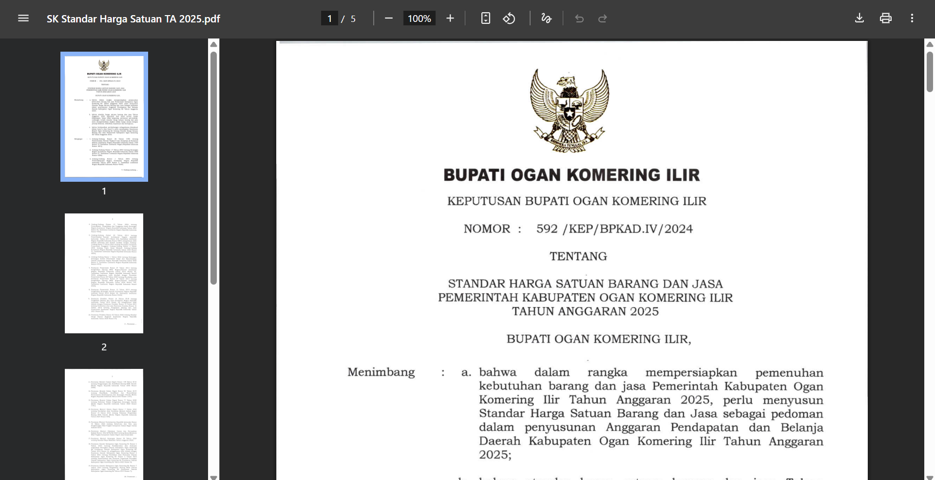Click the fit to page icon
This screenshot has width=935, height=480.
tap(485, 19)
